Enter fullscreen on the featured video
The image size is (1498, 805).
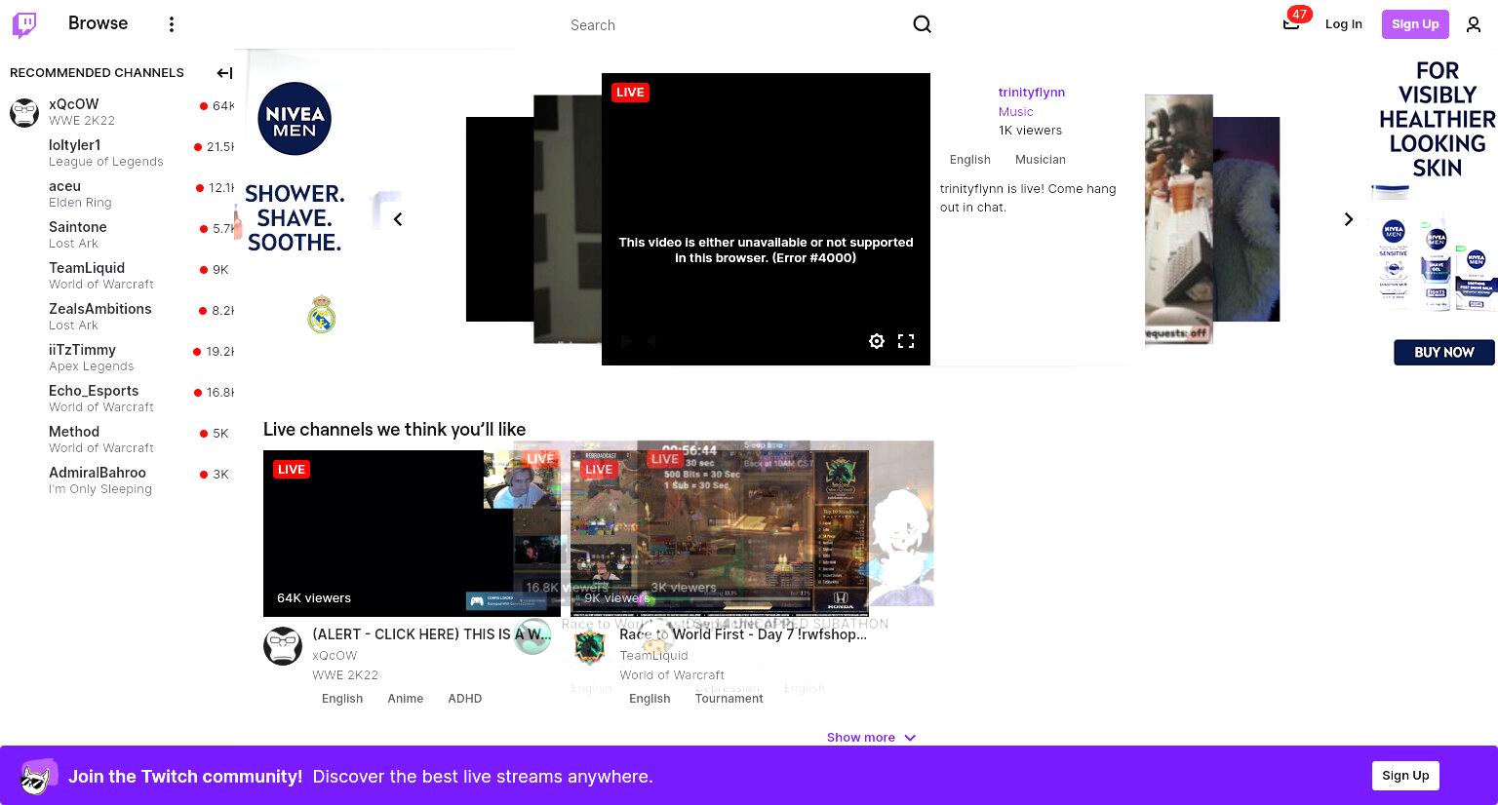point(906,341)
